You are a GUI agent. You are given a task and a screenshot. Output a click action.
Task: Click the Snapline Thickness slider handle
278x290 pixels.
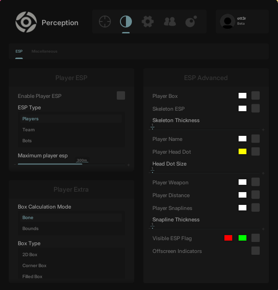(x=153, y=228)
